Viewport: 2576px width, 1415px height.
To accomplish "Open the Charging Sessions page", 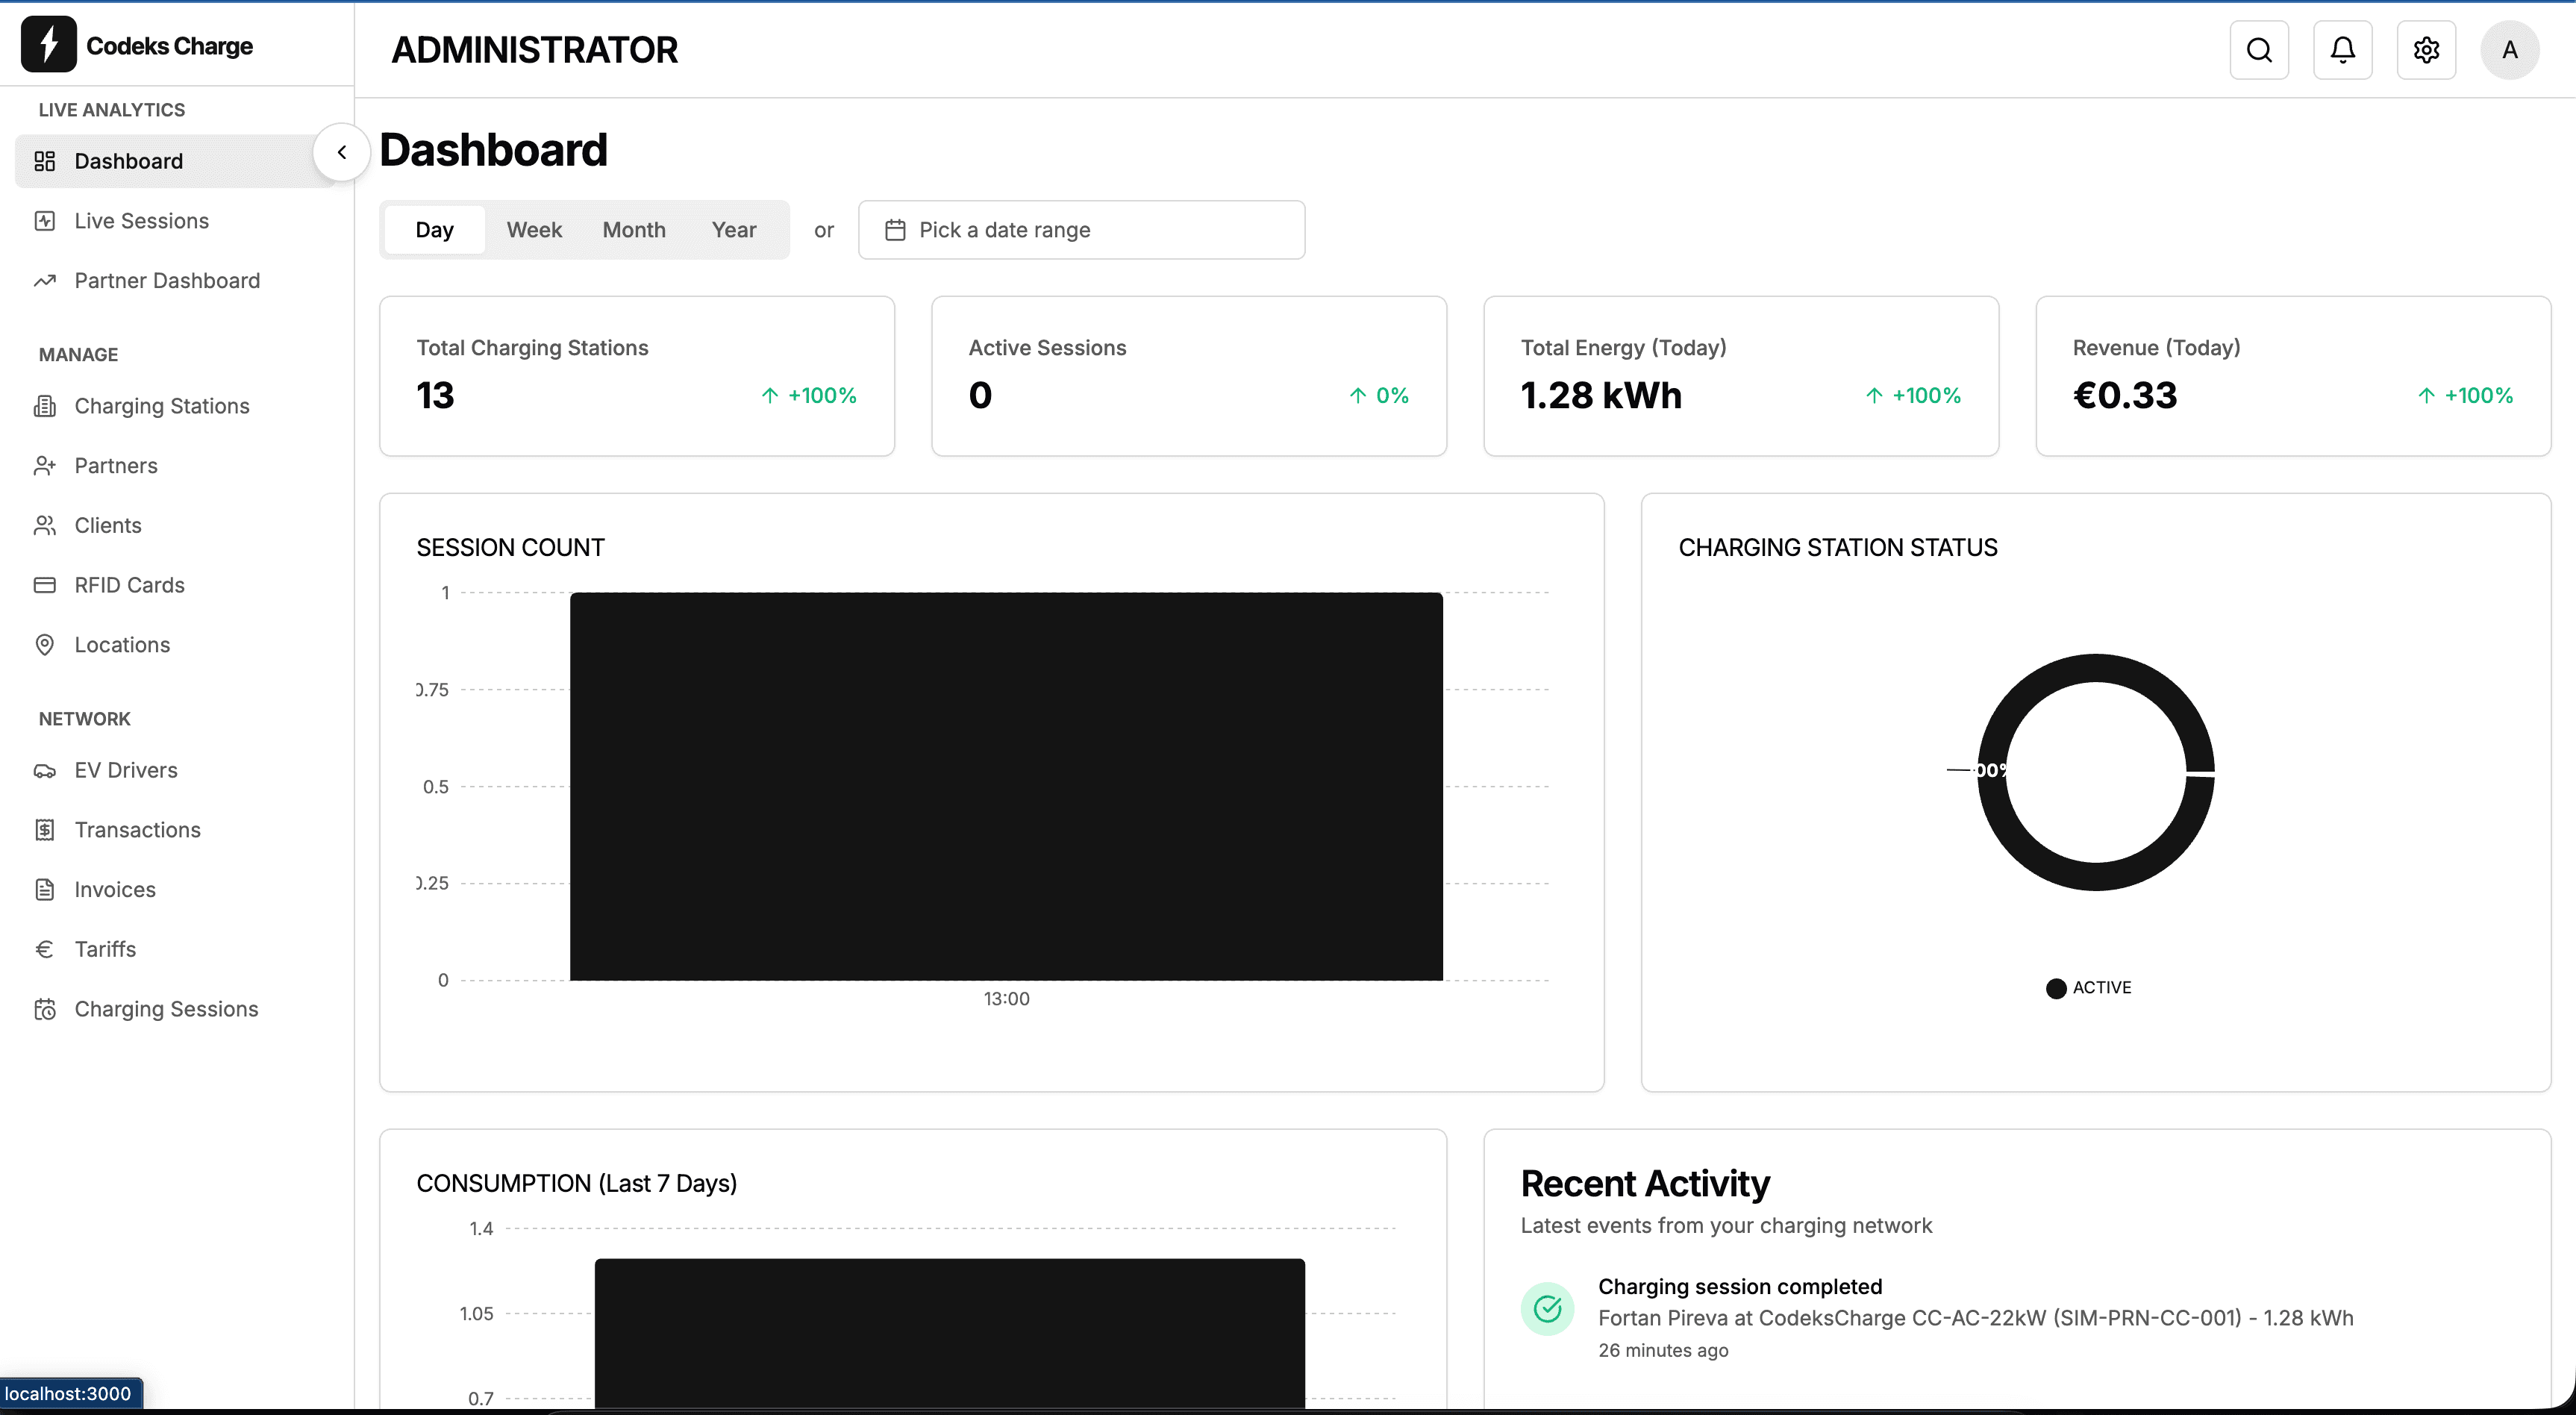I will pos(167,1009).
